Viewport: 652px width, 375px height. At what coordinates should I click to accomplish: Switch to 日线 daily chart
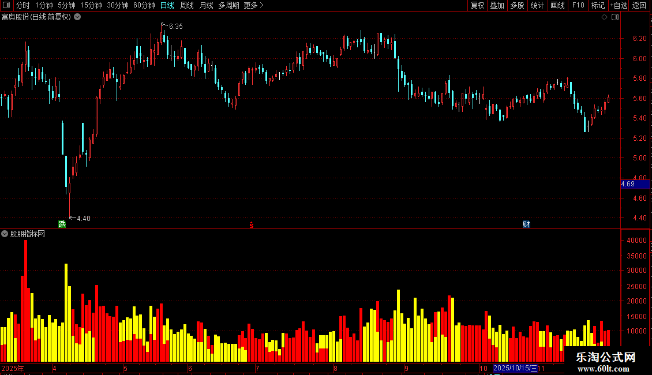click(167, 5)
